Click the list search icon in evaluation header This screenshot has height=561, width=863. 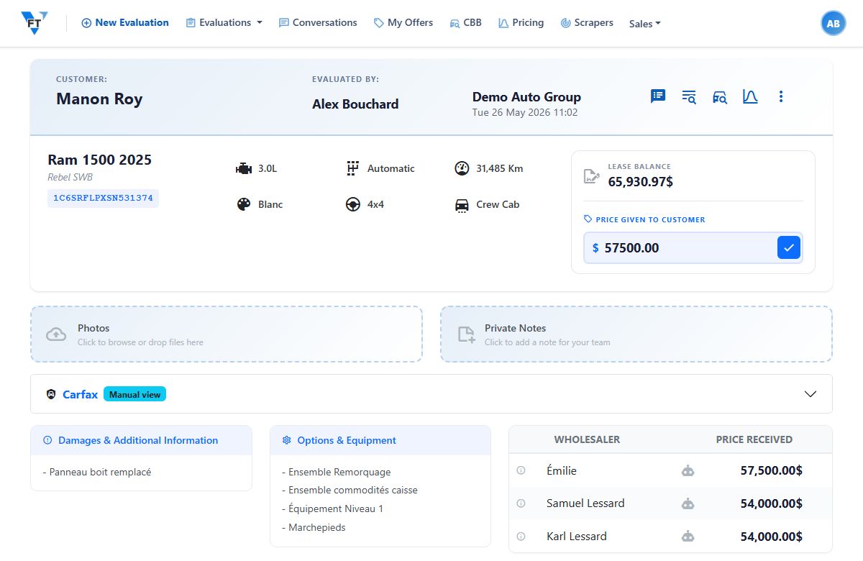click(689, 96)
